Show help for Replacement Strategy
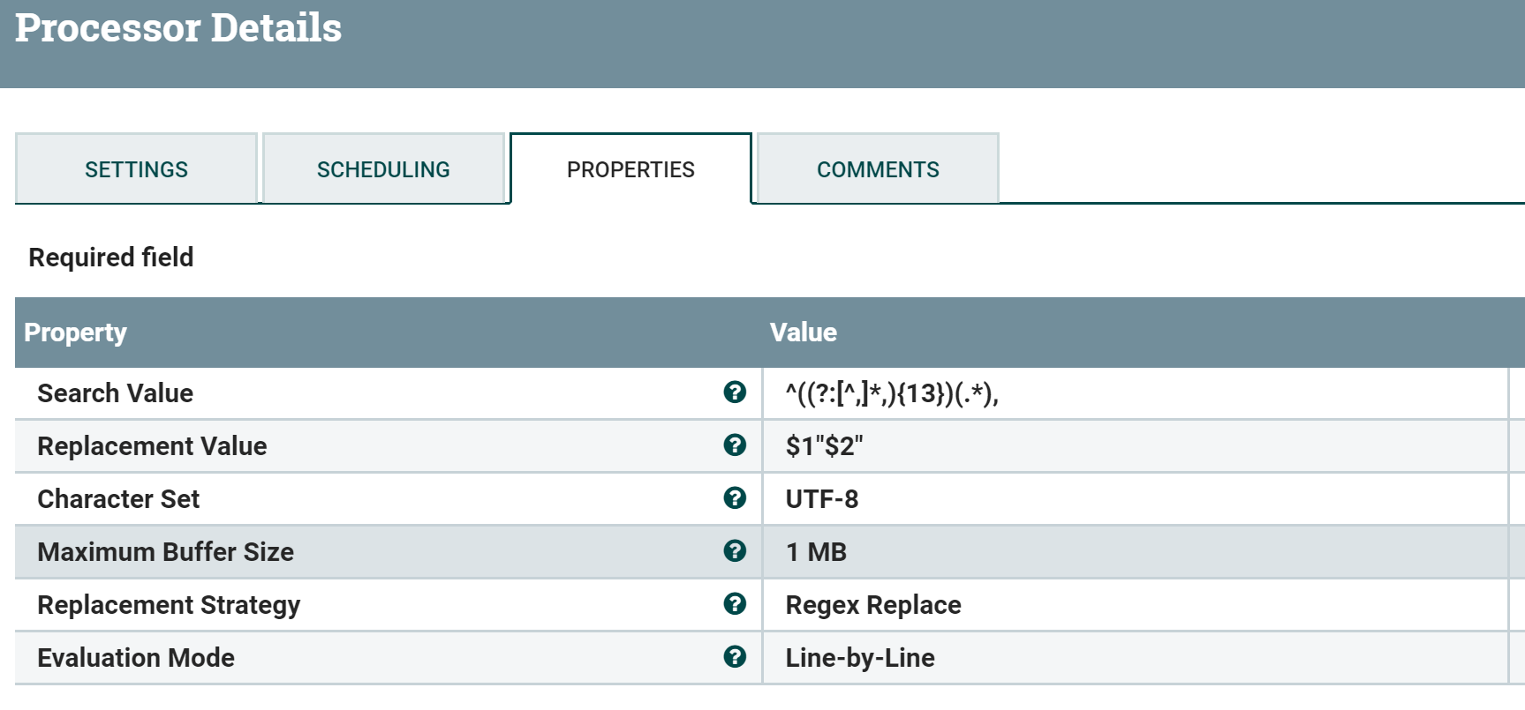Image resolution: width=1525 pixels, height=710 pixels. coord(734,604)
